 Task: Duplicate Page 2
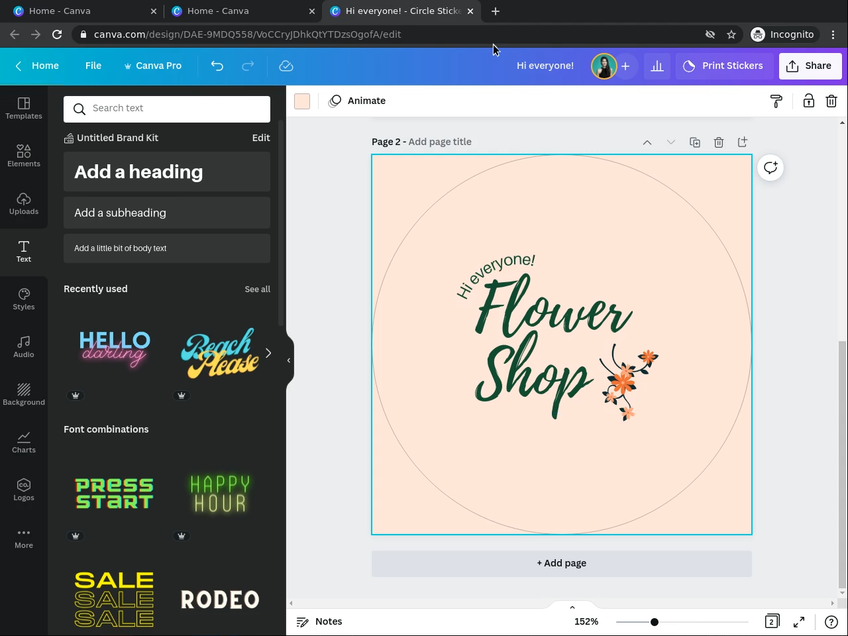pyautogui.click(x=695, y=142)
